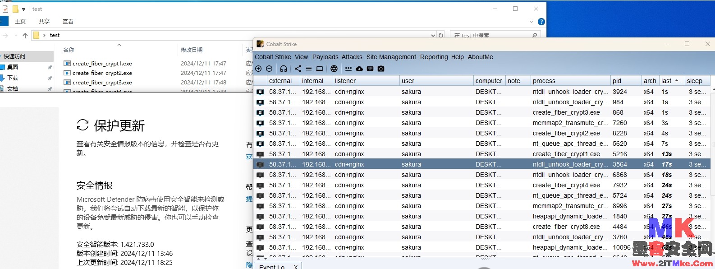Image resolution: width=715 pixels, height=269 pixels.
Task: Click the Explorer search box
Action: tap(495, 35)
